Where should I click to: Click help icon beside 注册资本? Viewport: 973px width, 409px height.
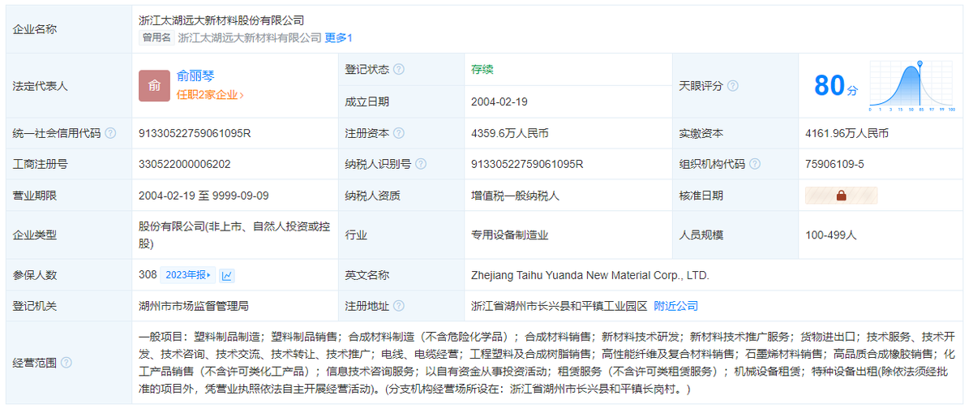pyautogui.click(x=399, y=133)
